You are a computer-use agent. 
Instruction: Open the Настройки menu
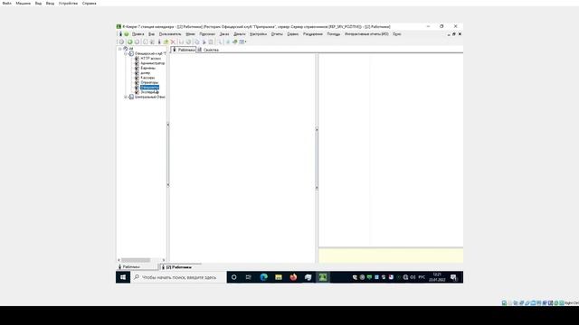[x=258, y=34]
